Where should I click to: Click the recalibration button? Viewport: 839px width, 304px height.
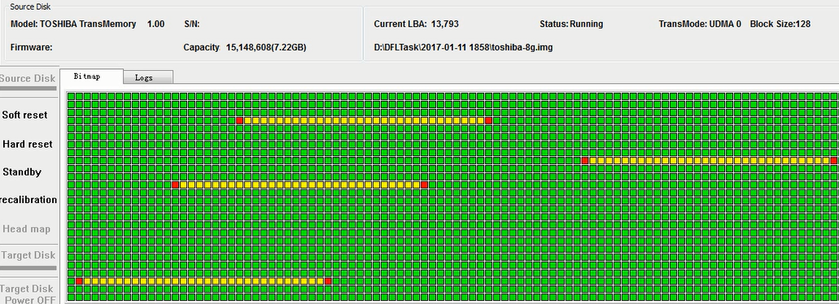[28, 200]
